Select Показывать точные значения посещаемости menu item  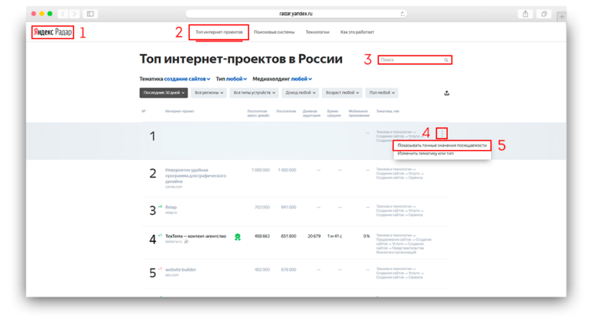442,145
